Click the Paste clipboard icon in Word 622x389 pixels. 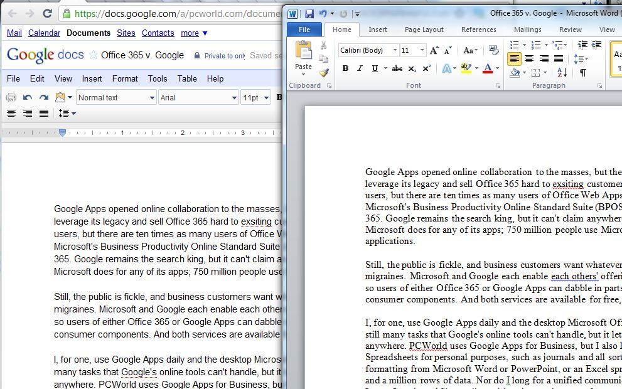click(303, 51)
